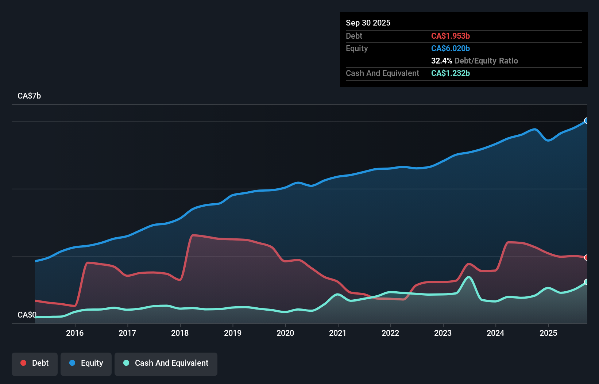This screenshot has height=384, width=599.
Task: Click the 32.4% Debt/Equity Ratio text
Action: click(475, 61)
